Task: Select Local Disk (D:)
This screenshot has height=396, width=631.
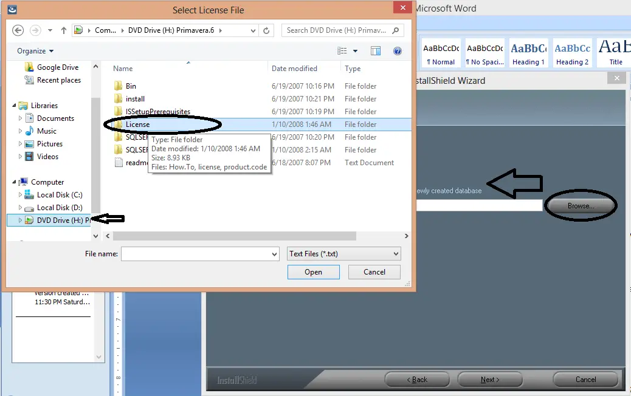Action: point(60,208)
